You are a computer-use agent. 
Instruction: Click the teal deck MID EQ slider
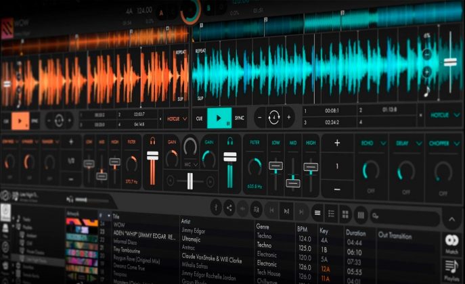pyautogui.click(x=293, y=183)
